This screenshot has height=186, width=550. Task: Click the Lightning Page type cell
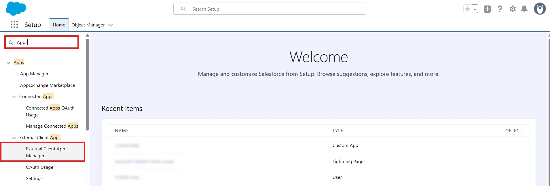[x=348, y=162]
